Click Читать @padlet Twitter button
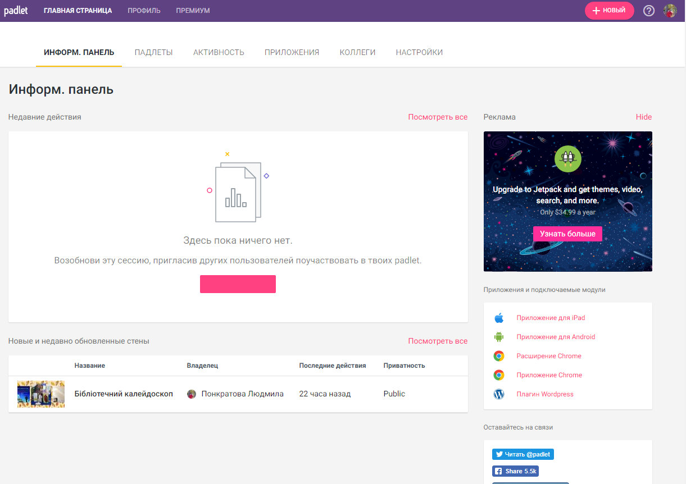The height and width of the screenshot is (484, 686). (523, 454)
